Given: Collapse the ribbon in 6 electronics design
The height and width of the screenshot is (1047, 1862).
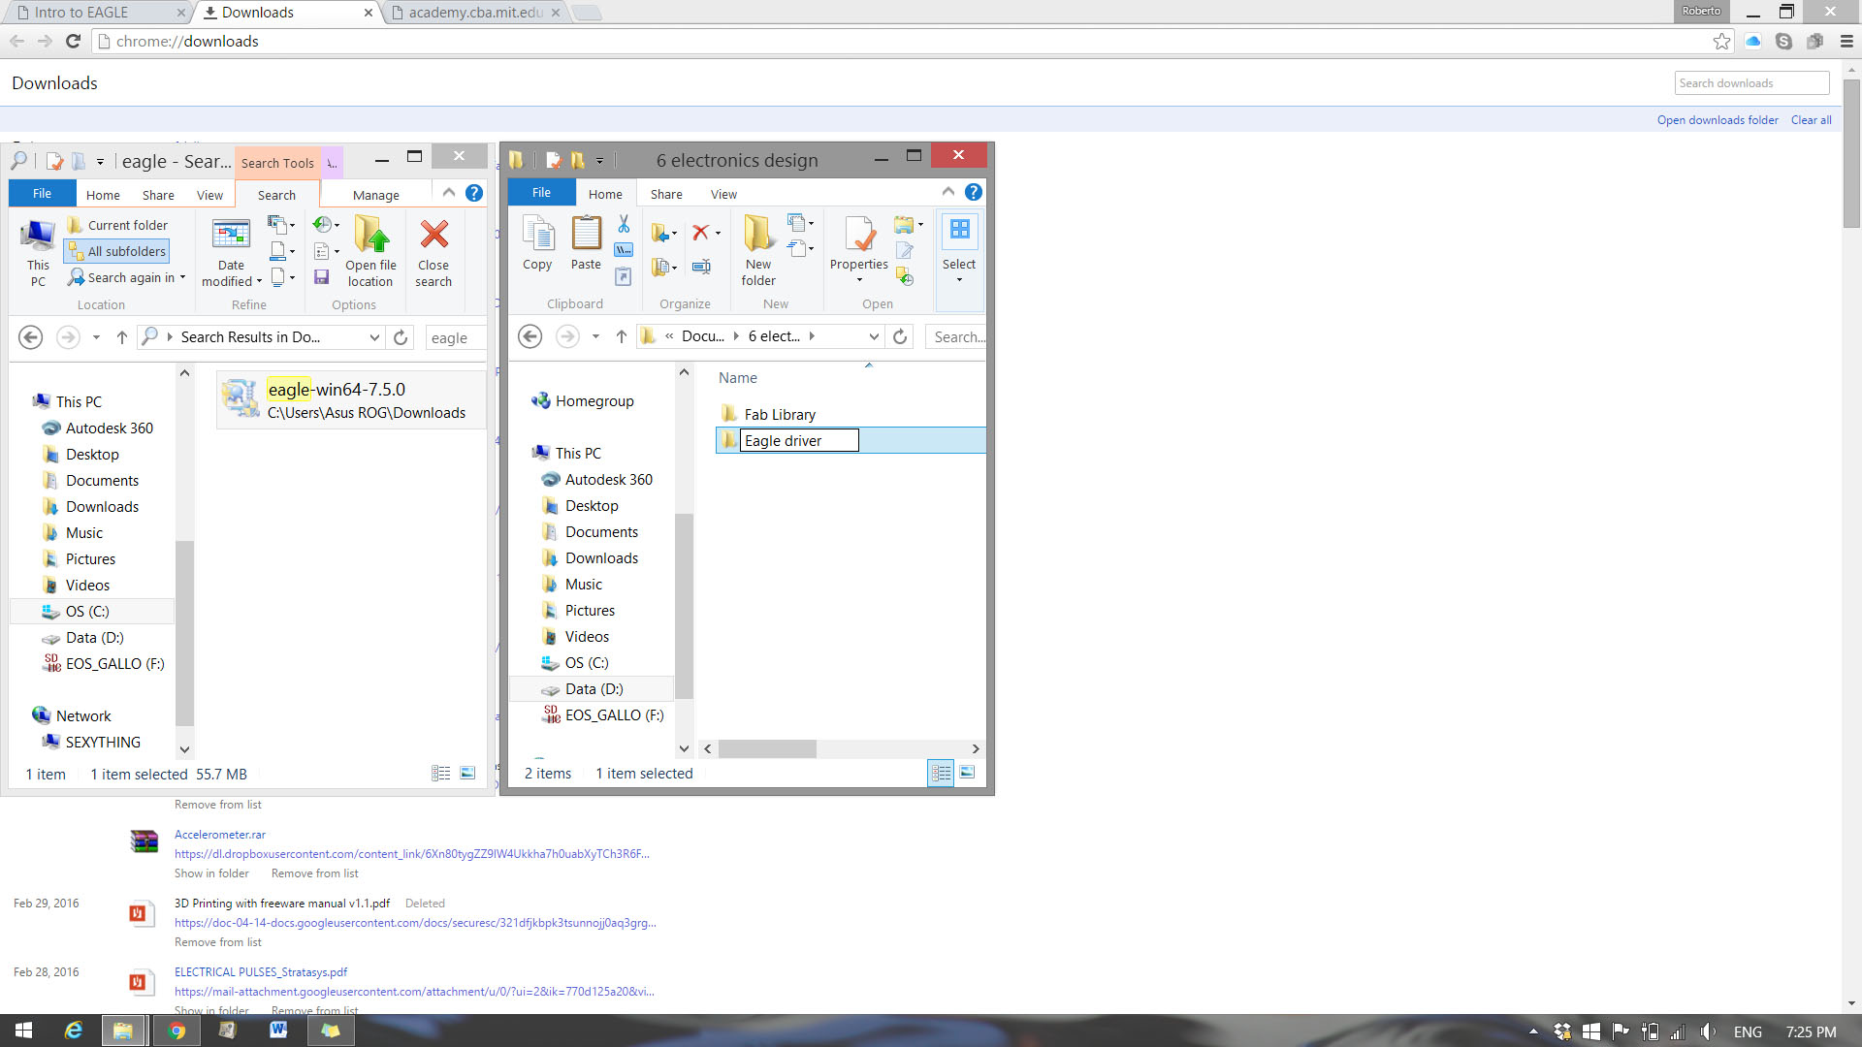Looking at the screenshot, I should pos(948,192).
